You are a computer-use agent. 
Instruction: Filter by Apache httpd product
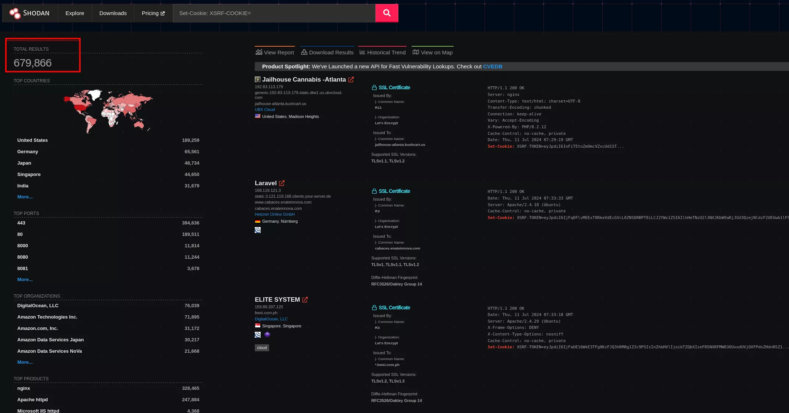click(108, 400)
